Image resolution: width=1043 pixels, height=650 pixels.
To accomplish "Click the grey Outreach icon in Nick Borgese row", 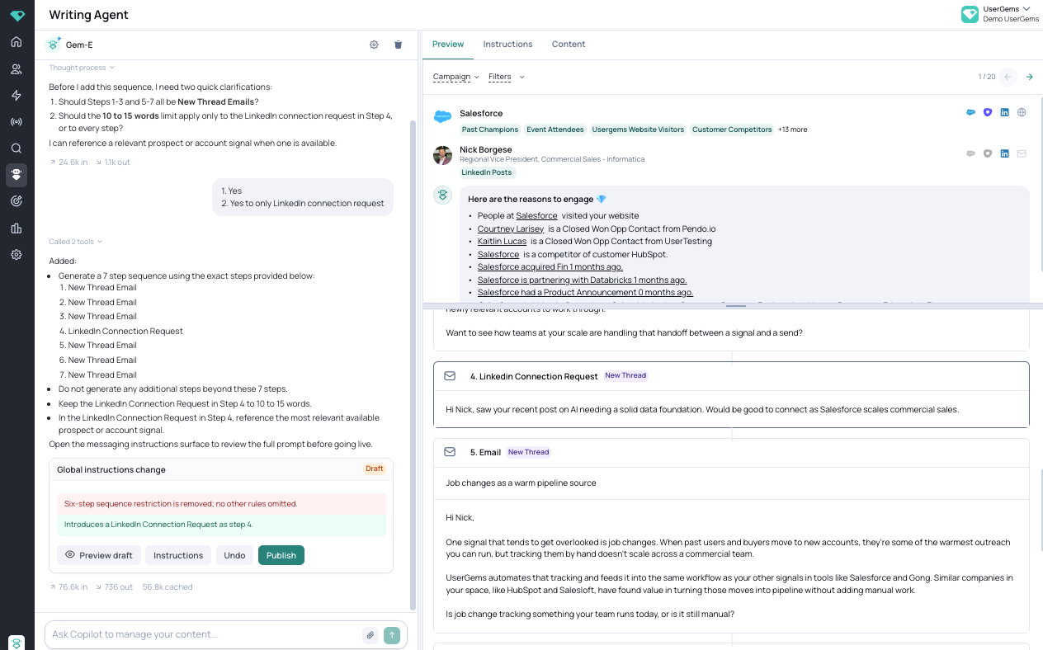I will point(988,153).
